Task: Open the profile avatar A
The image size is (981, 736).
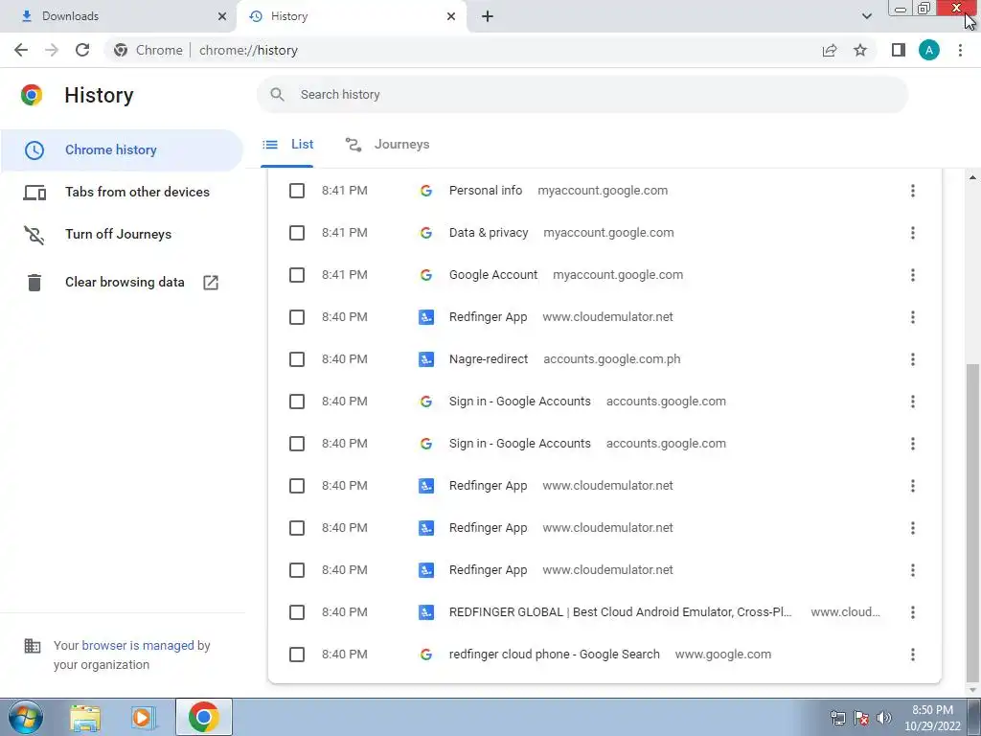Action: click(x=929, y=50)
